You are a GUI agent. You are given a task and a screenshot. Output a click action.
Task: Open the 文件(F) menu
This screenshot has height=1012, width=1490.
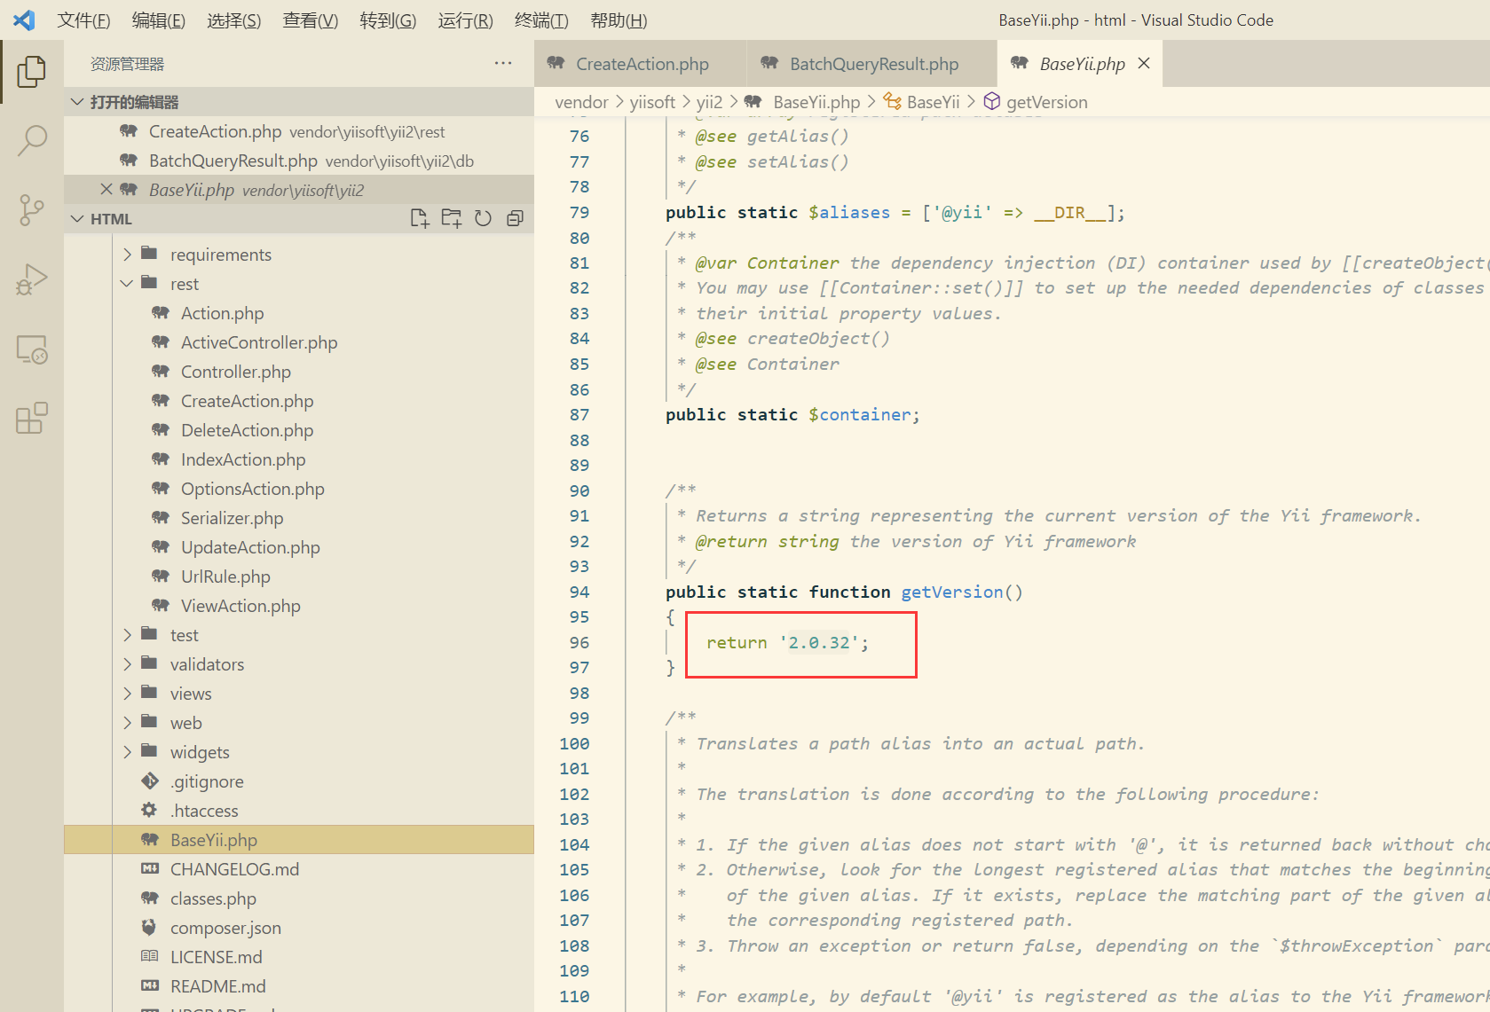[83, 20]
